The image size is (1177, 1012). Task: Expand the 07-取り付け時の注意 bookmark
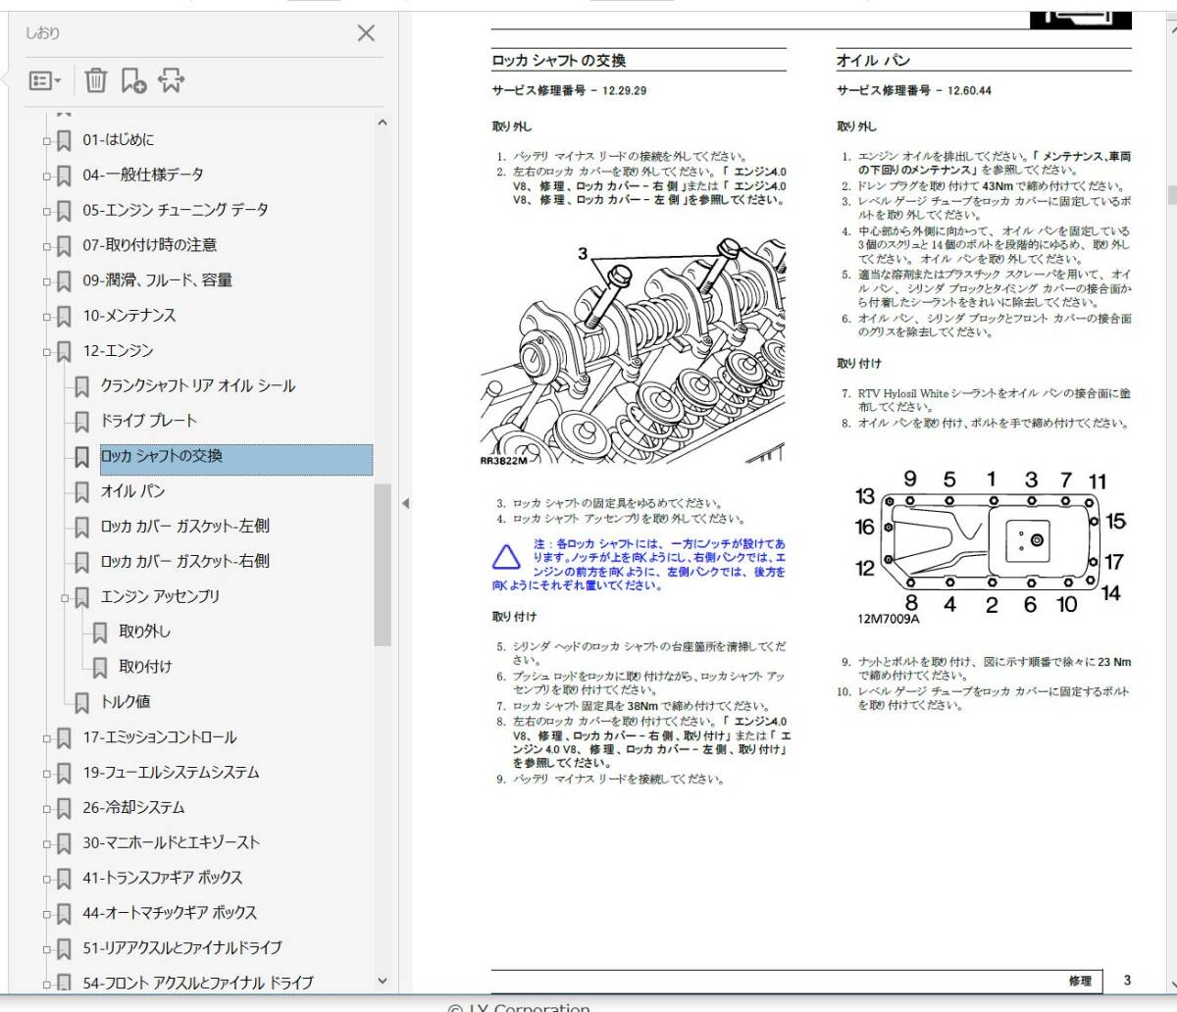(45, 246)
